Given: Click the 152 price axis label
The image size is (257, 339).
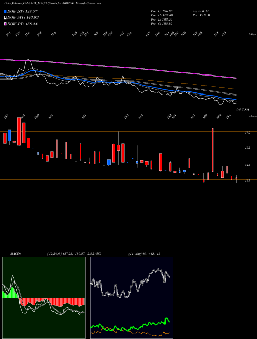Looking at the screenshot, I should click(x=247, y=148).
